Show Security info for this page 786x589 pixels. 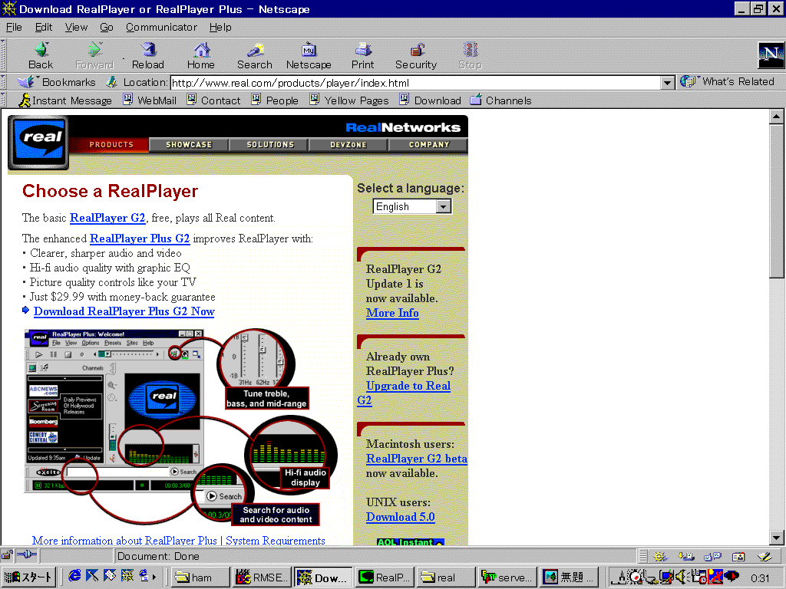click(416, 55)
